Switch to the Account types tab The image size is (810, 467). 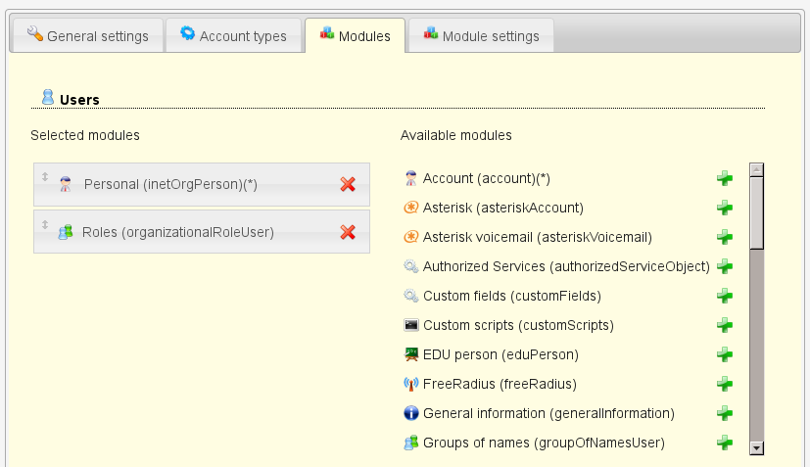point(232,36)
